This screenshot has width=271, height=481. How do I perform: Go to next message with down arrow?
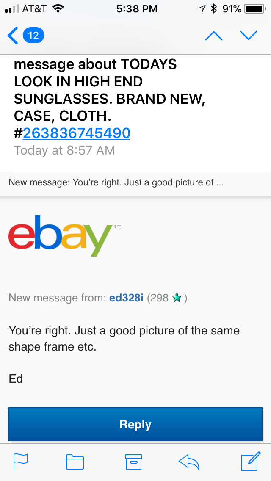click(248, 36)
